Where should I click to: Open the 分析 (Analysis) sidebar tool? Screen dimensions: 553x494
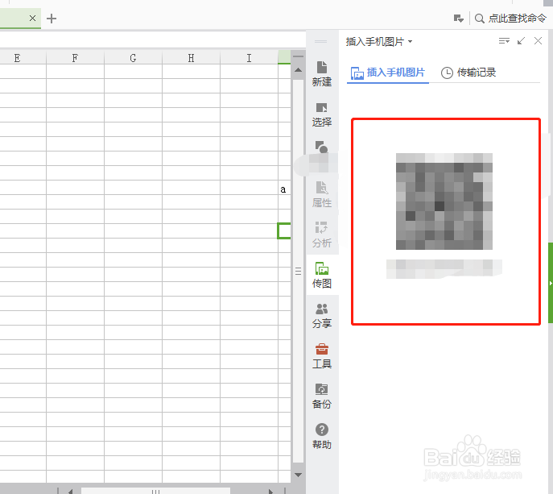pos(322,235)
